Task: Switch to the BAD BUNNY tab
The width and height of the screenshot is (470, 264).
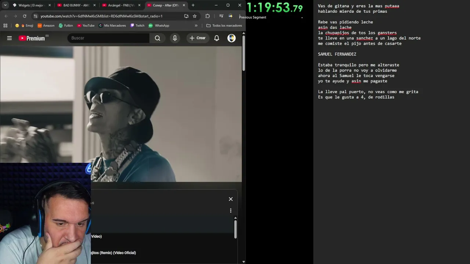Action: coord(76,5)
